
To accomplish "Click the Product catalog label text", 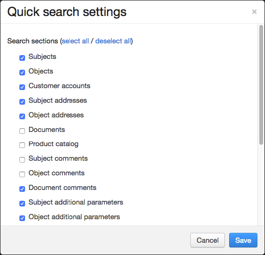I will click(x=53, y=144).
